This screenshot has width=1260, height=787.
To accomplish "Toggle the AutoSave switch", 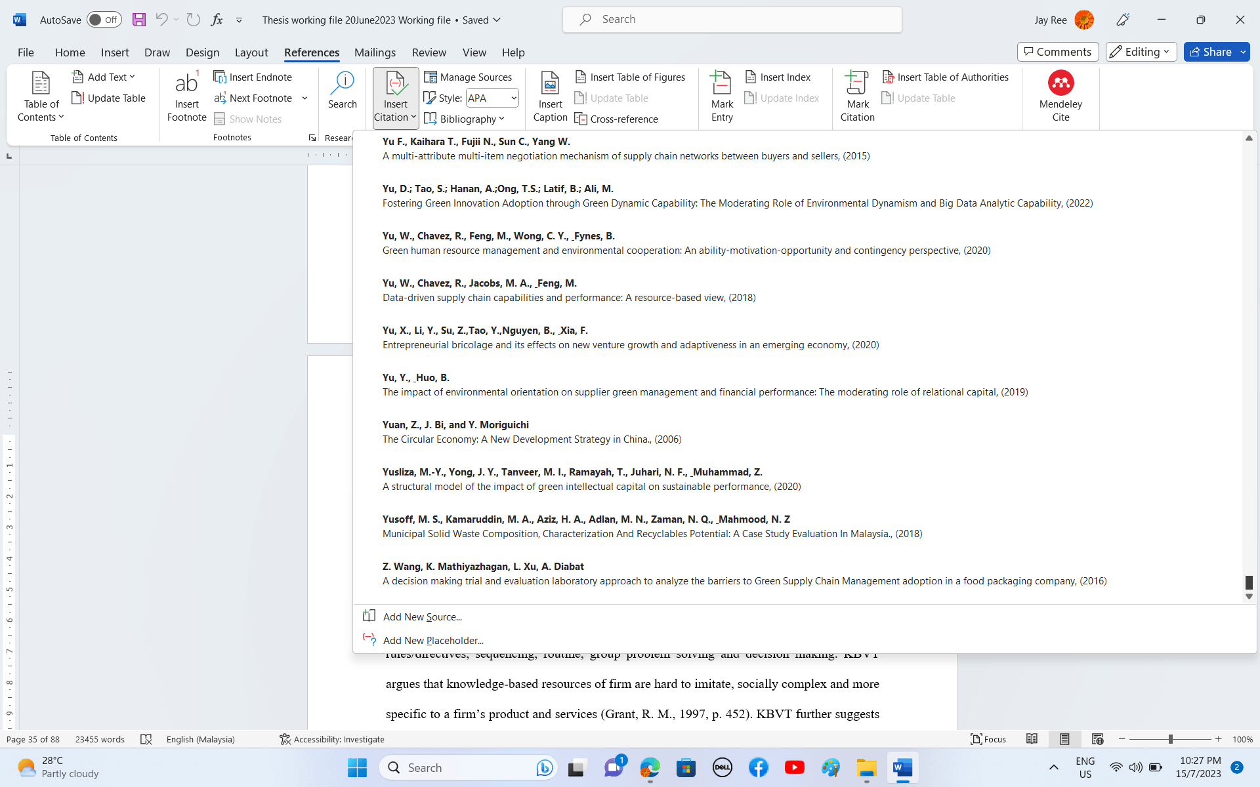I will point(104,20).
